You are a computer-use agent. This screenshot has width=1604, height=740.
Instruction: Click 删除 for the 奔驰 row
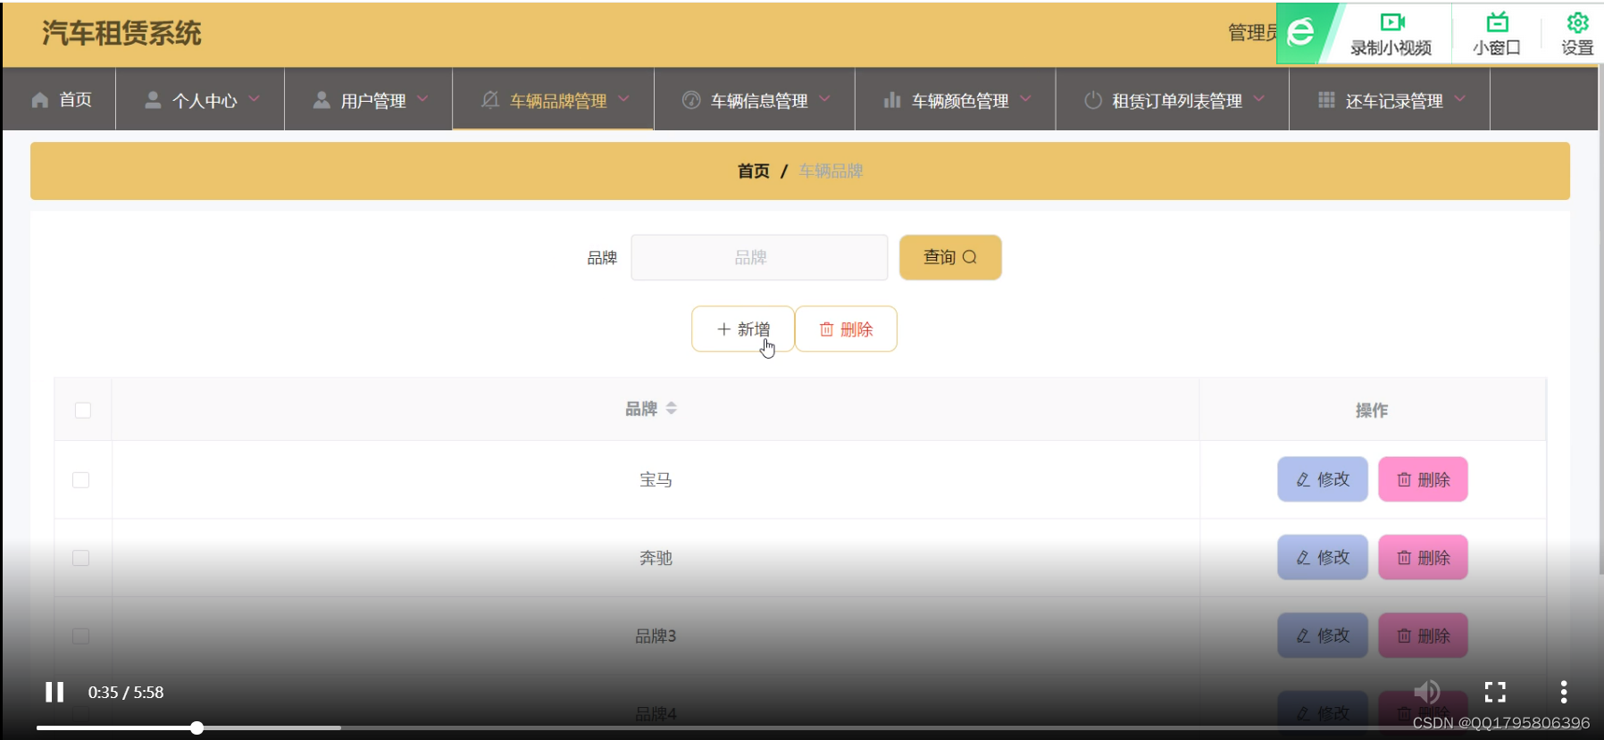tap(1423, 557)
